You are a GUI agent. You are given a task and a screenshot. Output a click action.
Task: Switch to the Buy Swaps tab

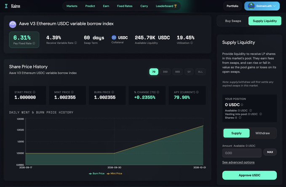click(233, 21)
